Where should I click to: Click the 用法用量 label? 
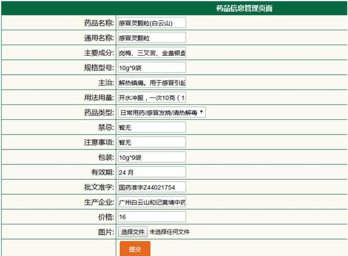pyautogui.click(x=99, y=97)
